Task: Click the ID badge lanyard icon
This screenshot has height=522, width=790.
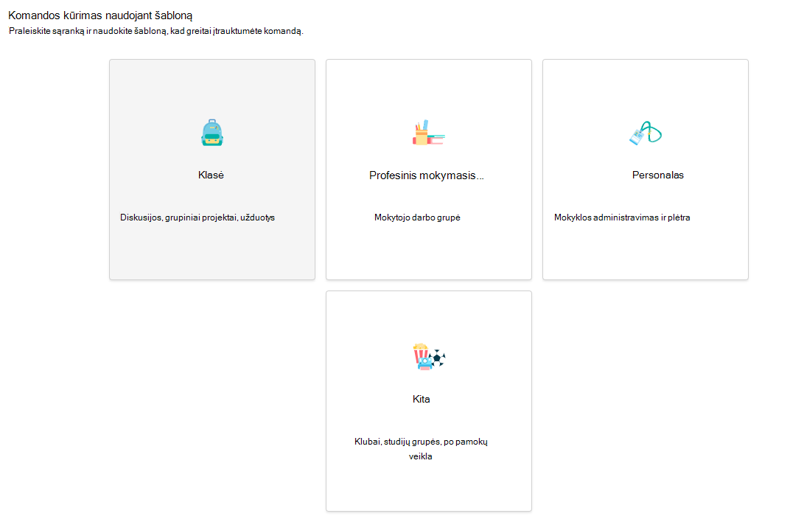Action: [x=646, y=133]
